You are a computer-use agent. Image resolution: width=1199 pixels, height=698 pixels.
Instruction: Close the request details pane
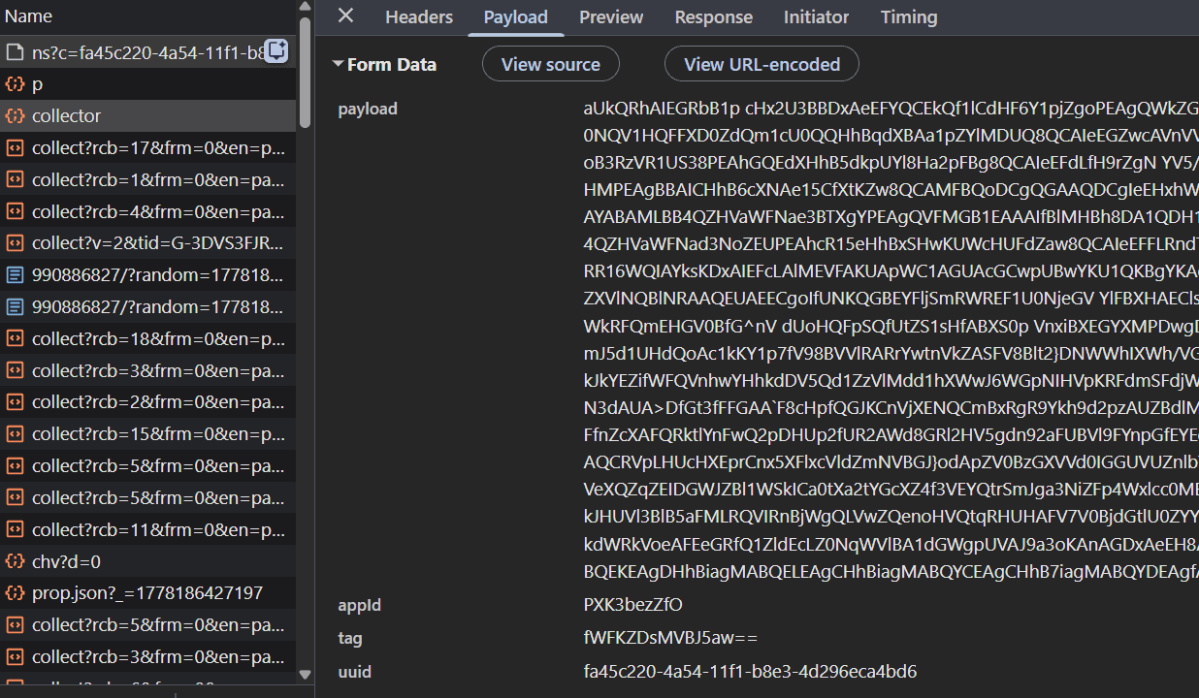pyautogui.click(x=345, y=16)
